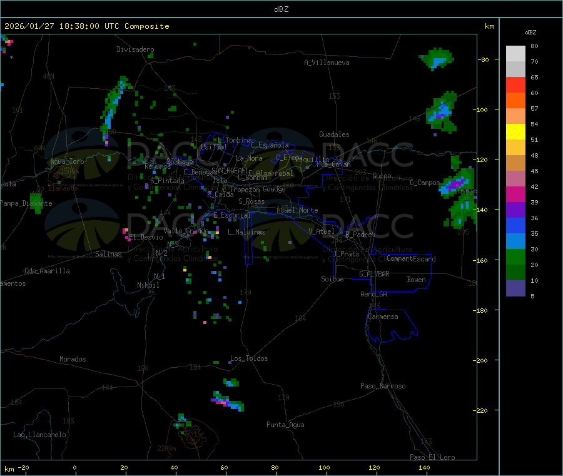Click the Valle_Grande label
563x476 pixels.
coord(186,230)
